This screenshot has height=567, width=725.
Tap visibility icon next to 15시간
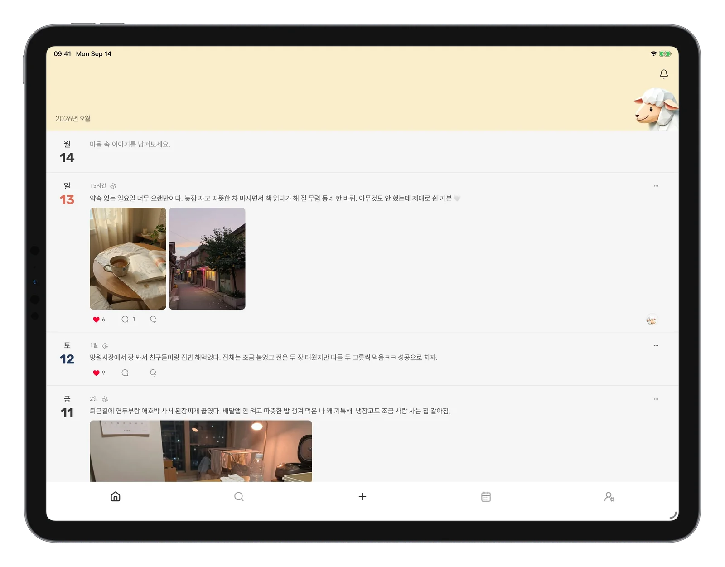[113, 186]
